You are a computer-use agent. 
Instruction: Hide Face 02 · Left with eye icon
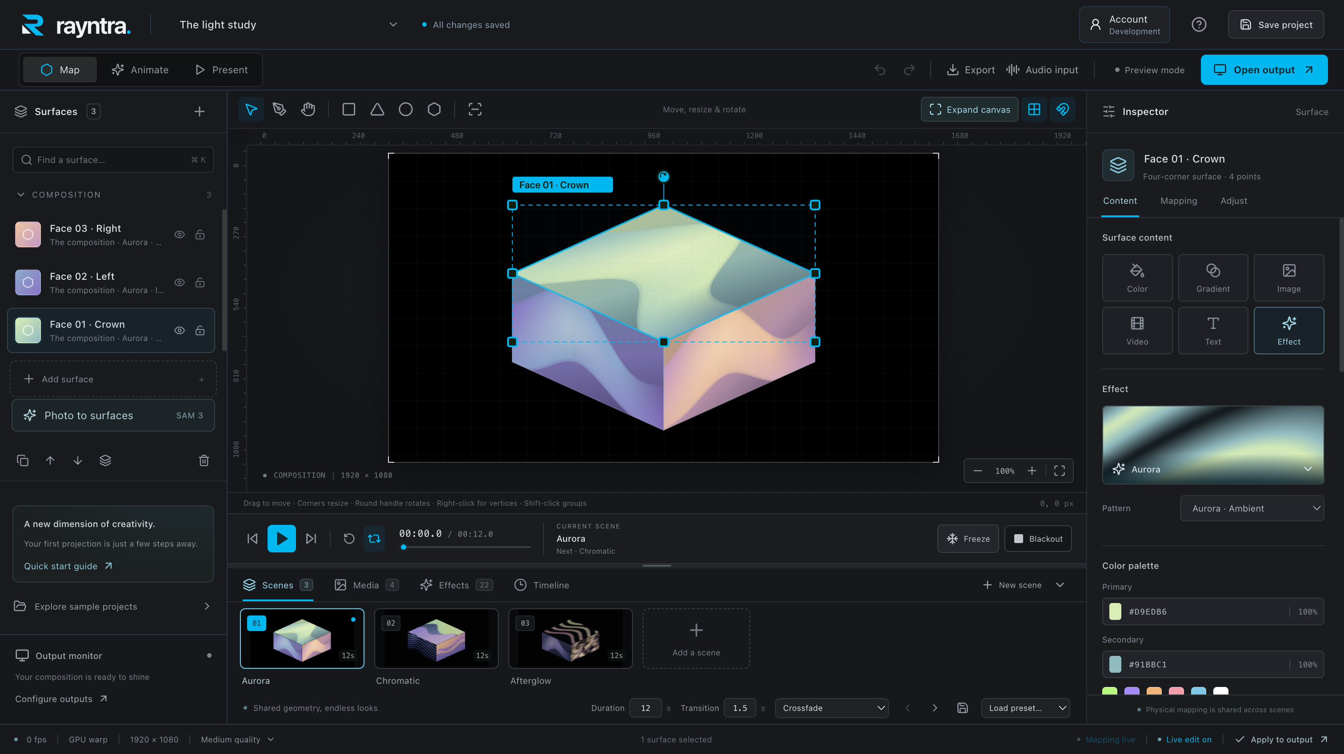[x=180, y=282]
